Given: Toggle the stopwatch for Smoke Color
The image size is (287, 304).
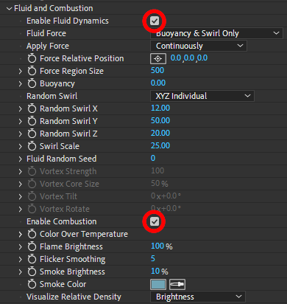Looking at the screenshot, I should click(x=32, y=284).
